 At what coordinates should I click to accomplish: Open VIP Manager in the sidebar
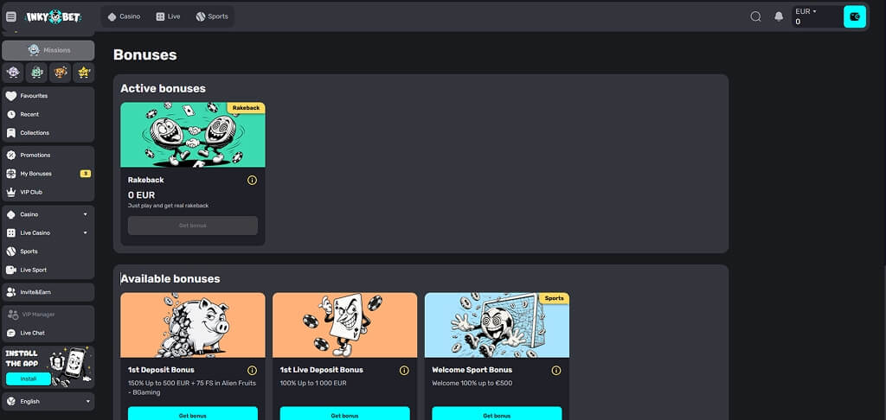point(48,315)
